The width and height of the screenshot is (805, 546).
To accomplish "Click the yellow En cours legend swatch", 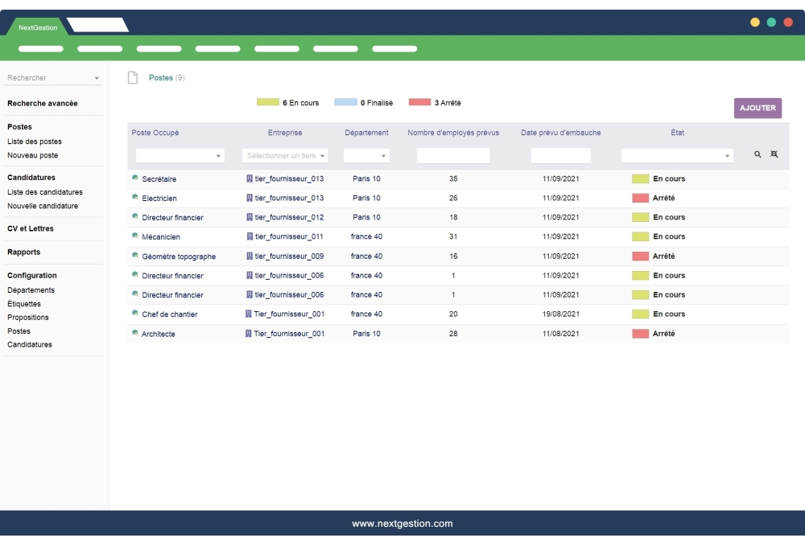I will [267, 103].
